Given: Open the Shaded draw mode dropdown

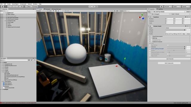Looking at the screenshot, I should [42, 11].
